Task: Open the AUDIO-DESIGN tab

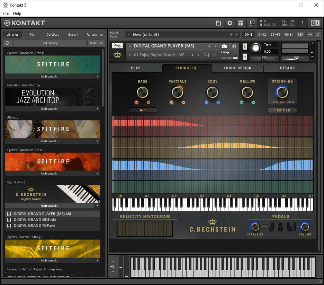Action: [237, 68]
